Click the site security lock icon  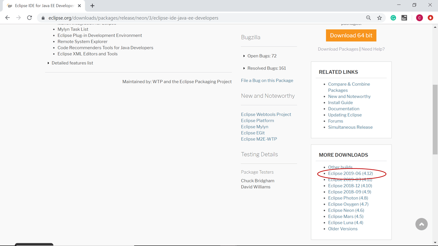(43, 18)
